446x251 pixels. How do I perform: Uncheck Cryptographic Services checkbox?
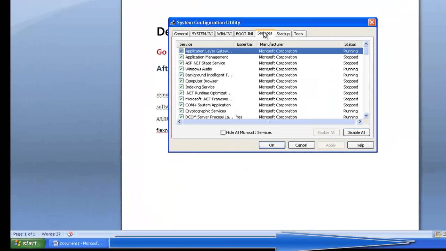tap(181, 111)
